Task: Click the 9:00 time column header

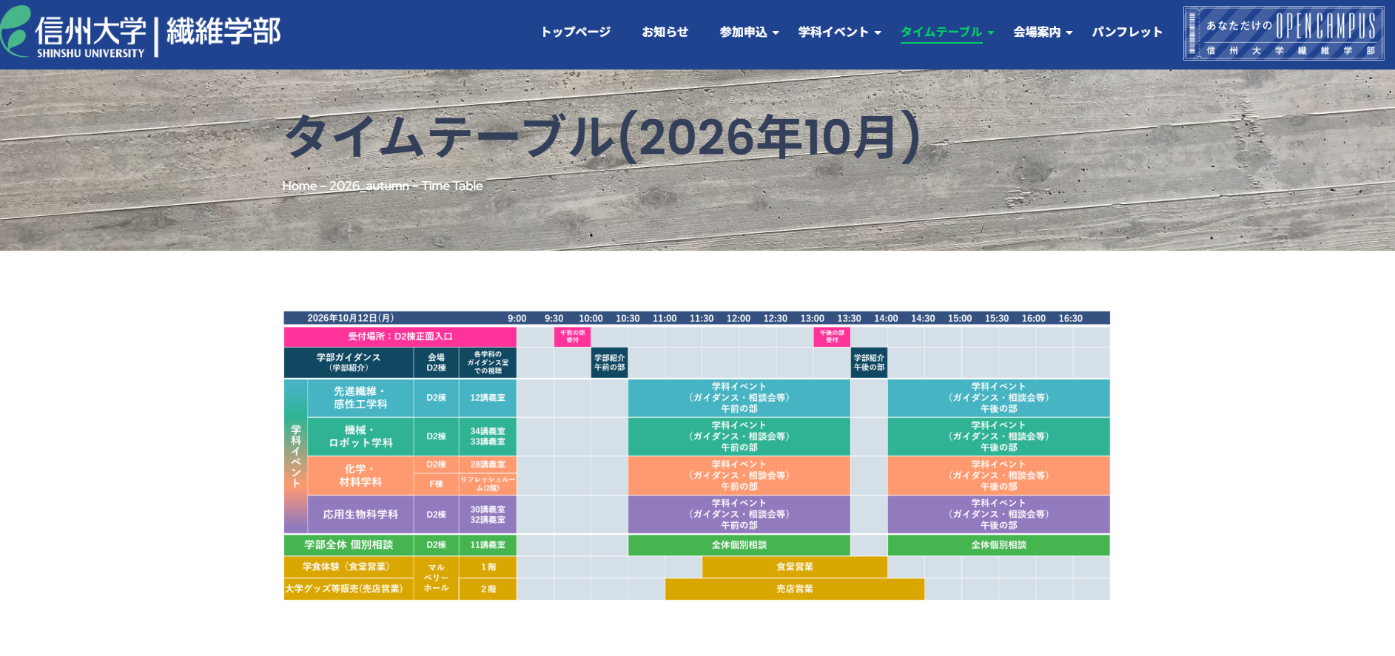Action: [x=517, y=319]
